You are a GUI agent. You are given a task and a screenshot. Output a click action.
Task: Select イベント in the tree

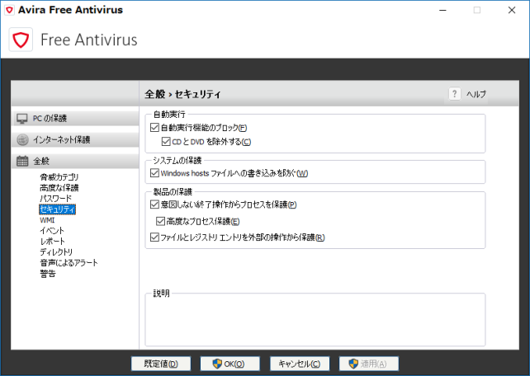(52, 231)
